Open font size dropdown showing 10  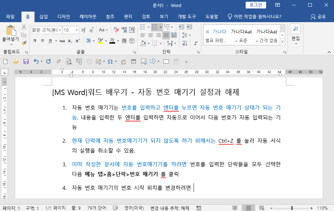coord(76,30)
